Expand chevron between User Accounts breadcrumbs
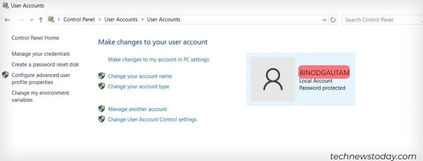 coord(142,20)
